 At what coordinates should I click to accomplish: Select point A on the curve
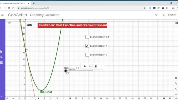pyautogui.click(x=26, y=51)
